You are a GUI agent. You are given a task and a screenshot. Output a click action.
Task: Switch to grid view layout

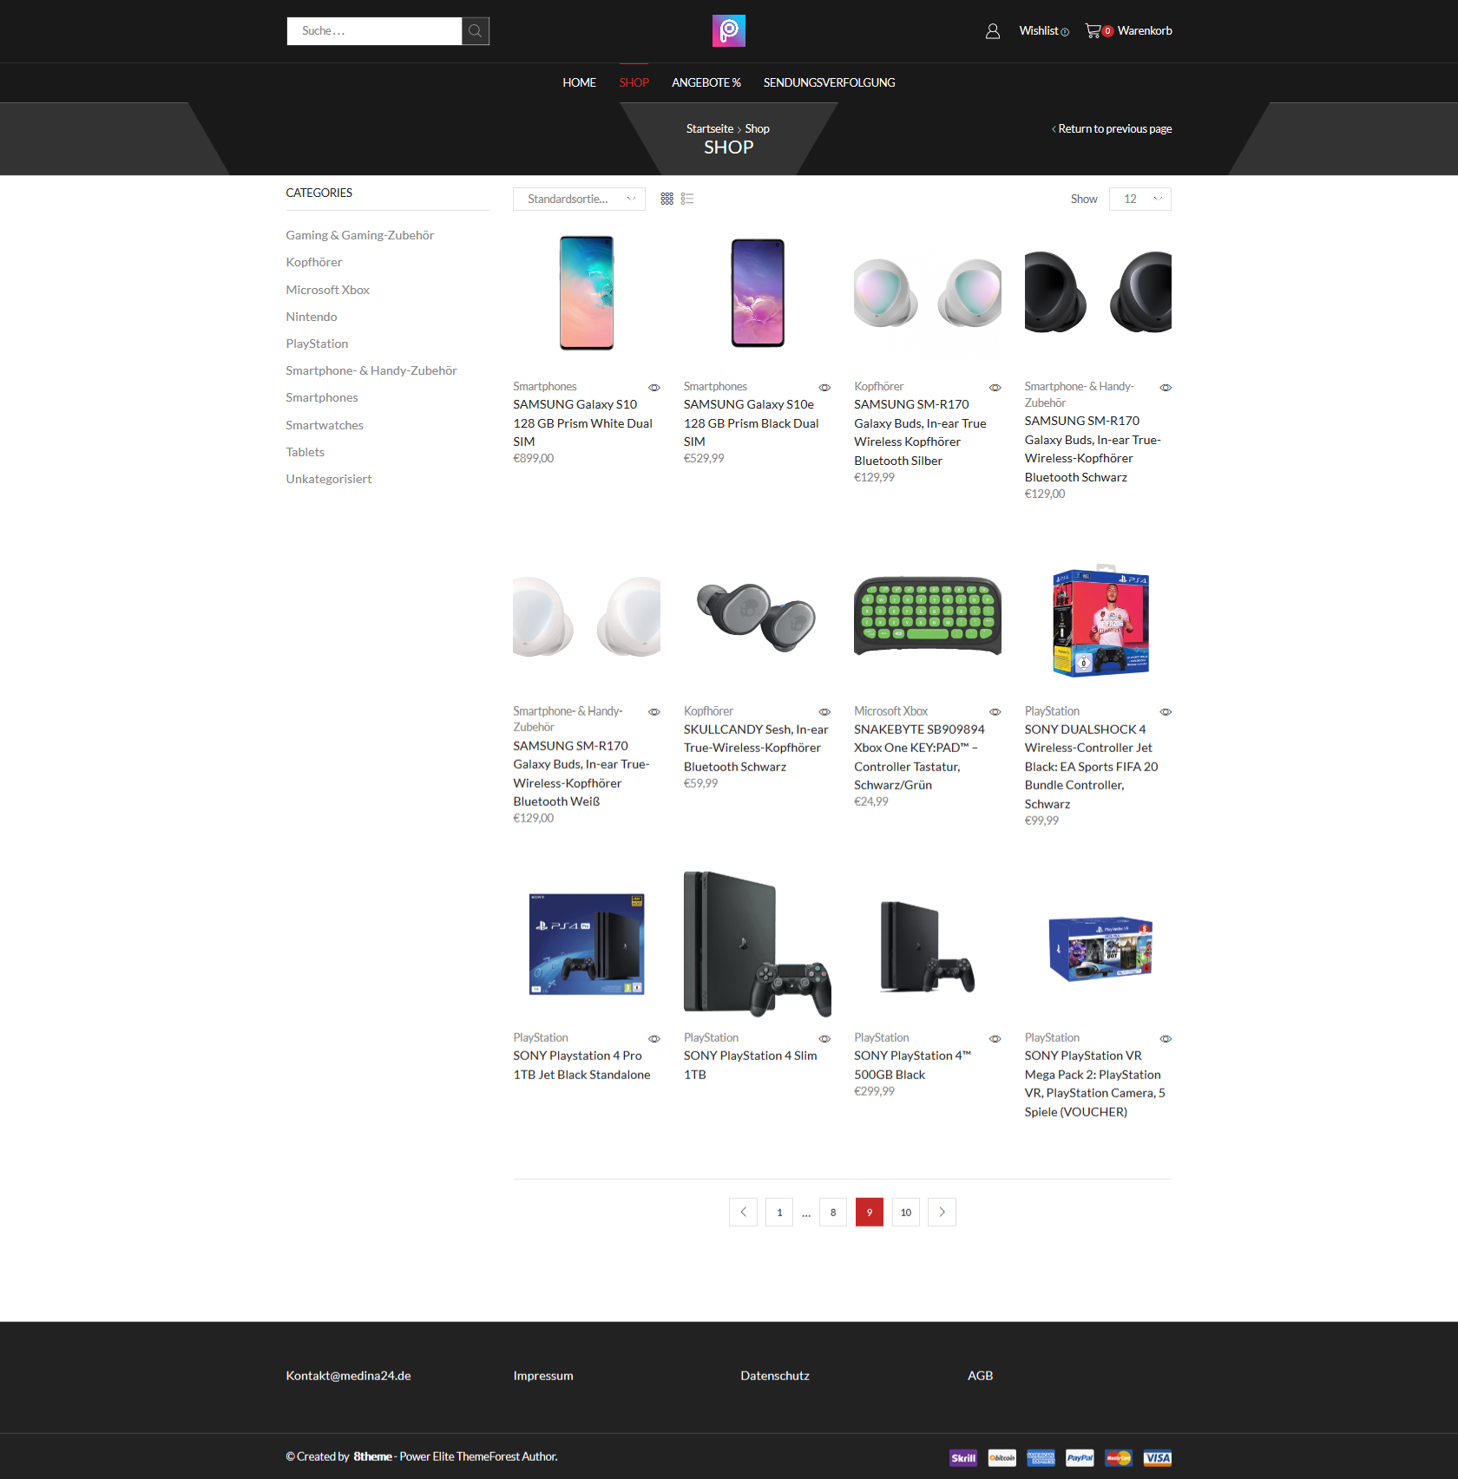667,199
